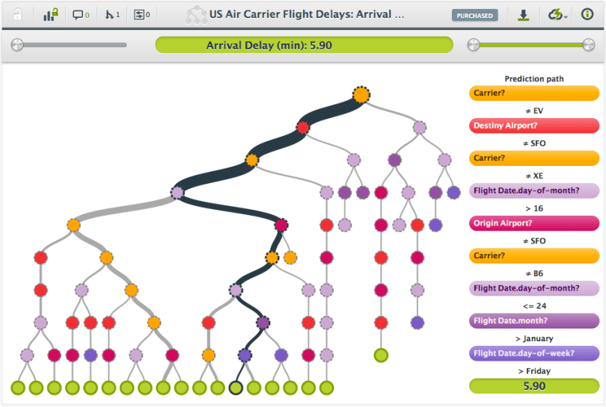
Task: Open the comments speech bubble icon
Action: coord(81,14)
